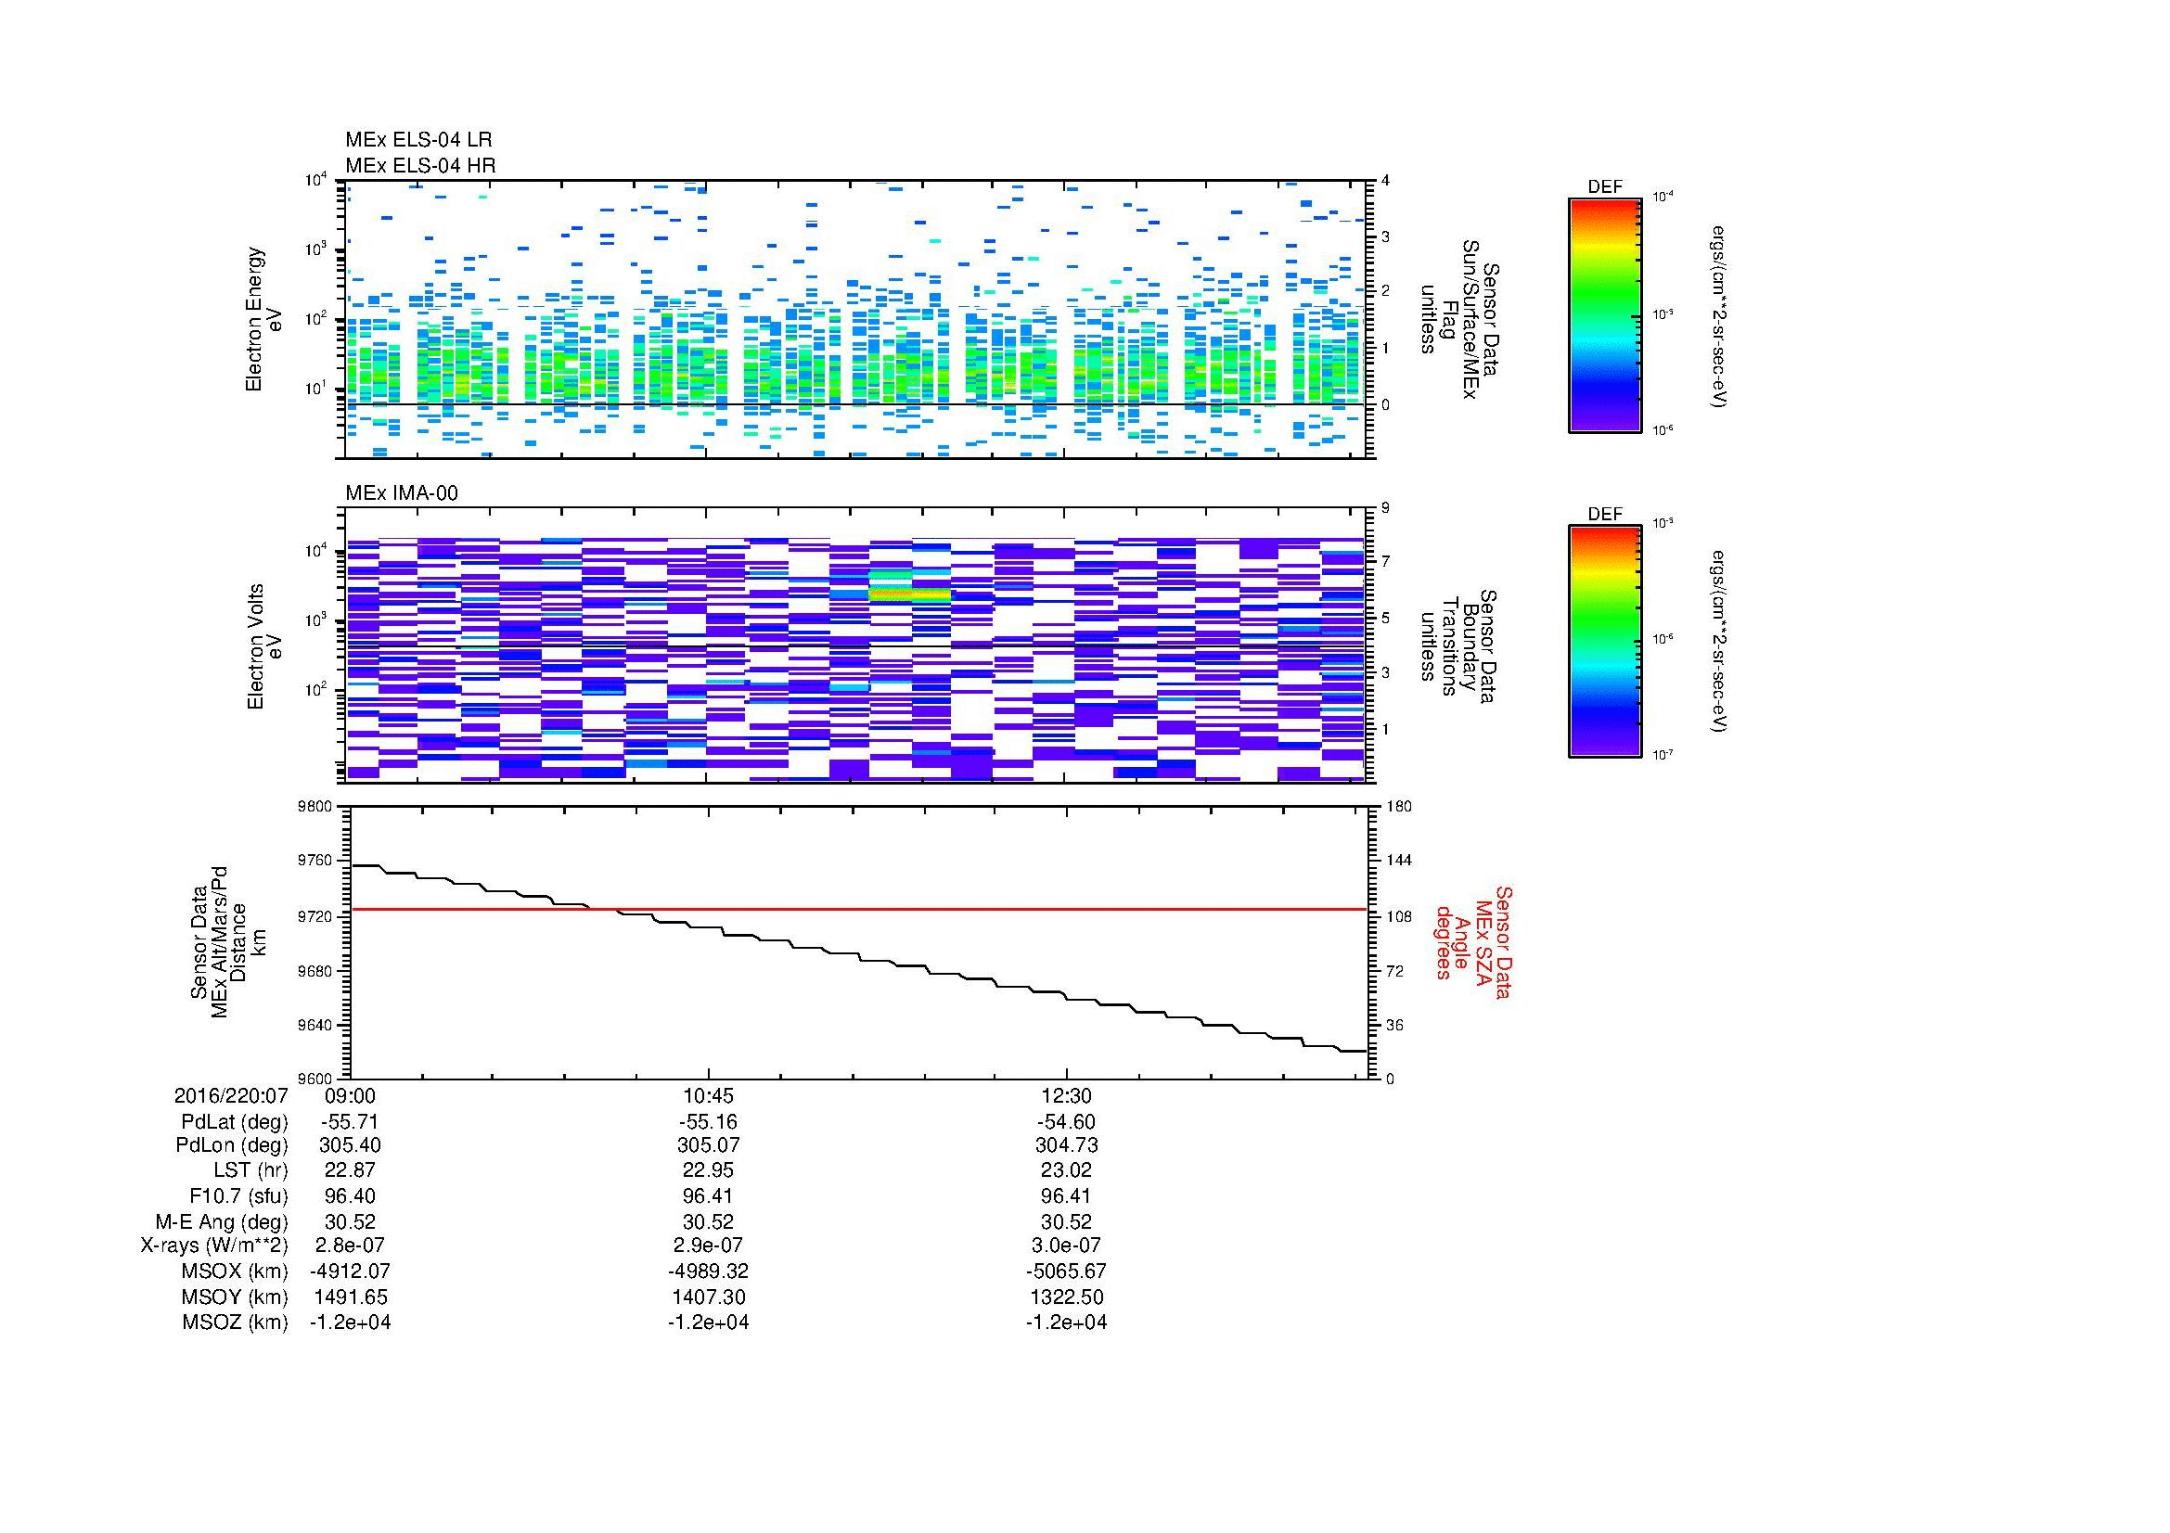The width and height of the screenshot is (2170, 1533).
Task: Click the LST value 22.87
Action: pos(350,1171)
